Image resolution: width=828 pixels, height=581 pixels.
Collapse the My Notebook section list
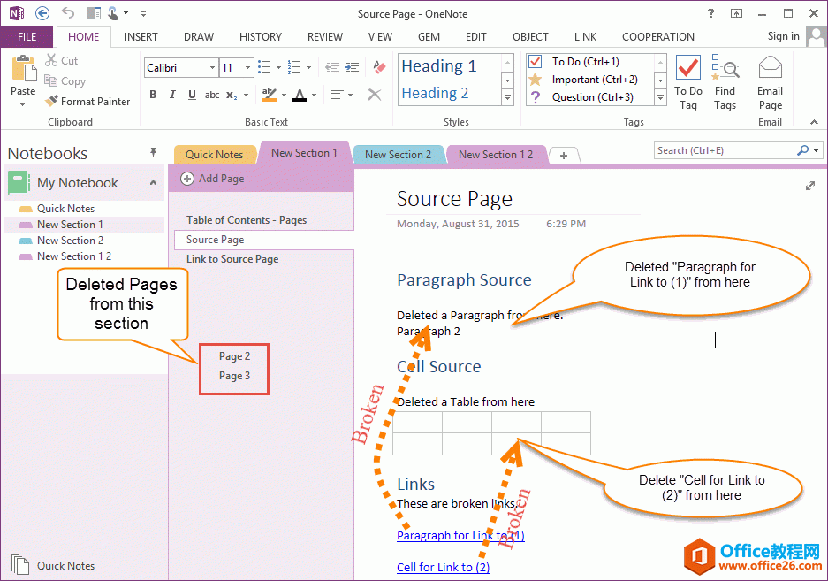pyautogui.click(x=153, y=183)
